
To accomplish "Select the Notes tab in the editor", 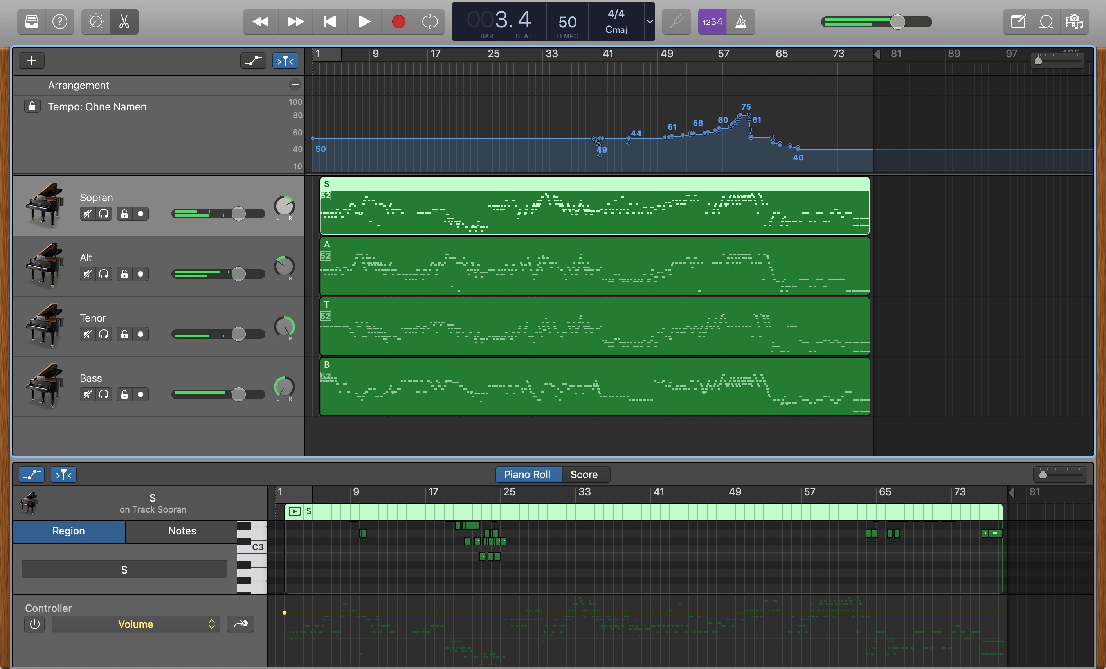I will pyautogui.click(x=182, y=531).
